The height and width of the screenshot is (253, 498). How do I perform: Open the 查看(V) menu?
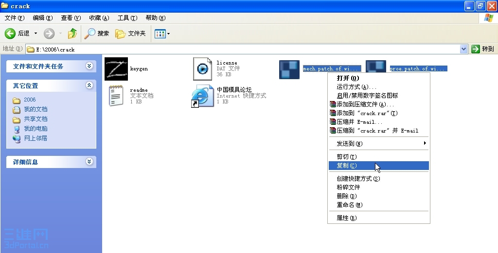pos(71,18)
